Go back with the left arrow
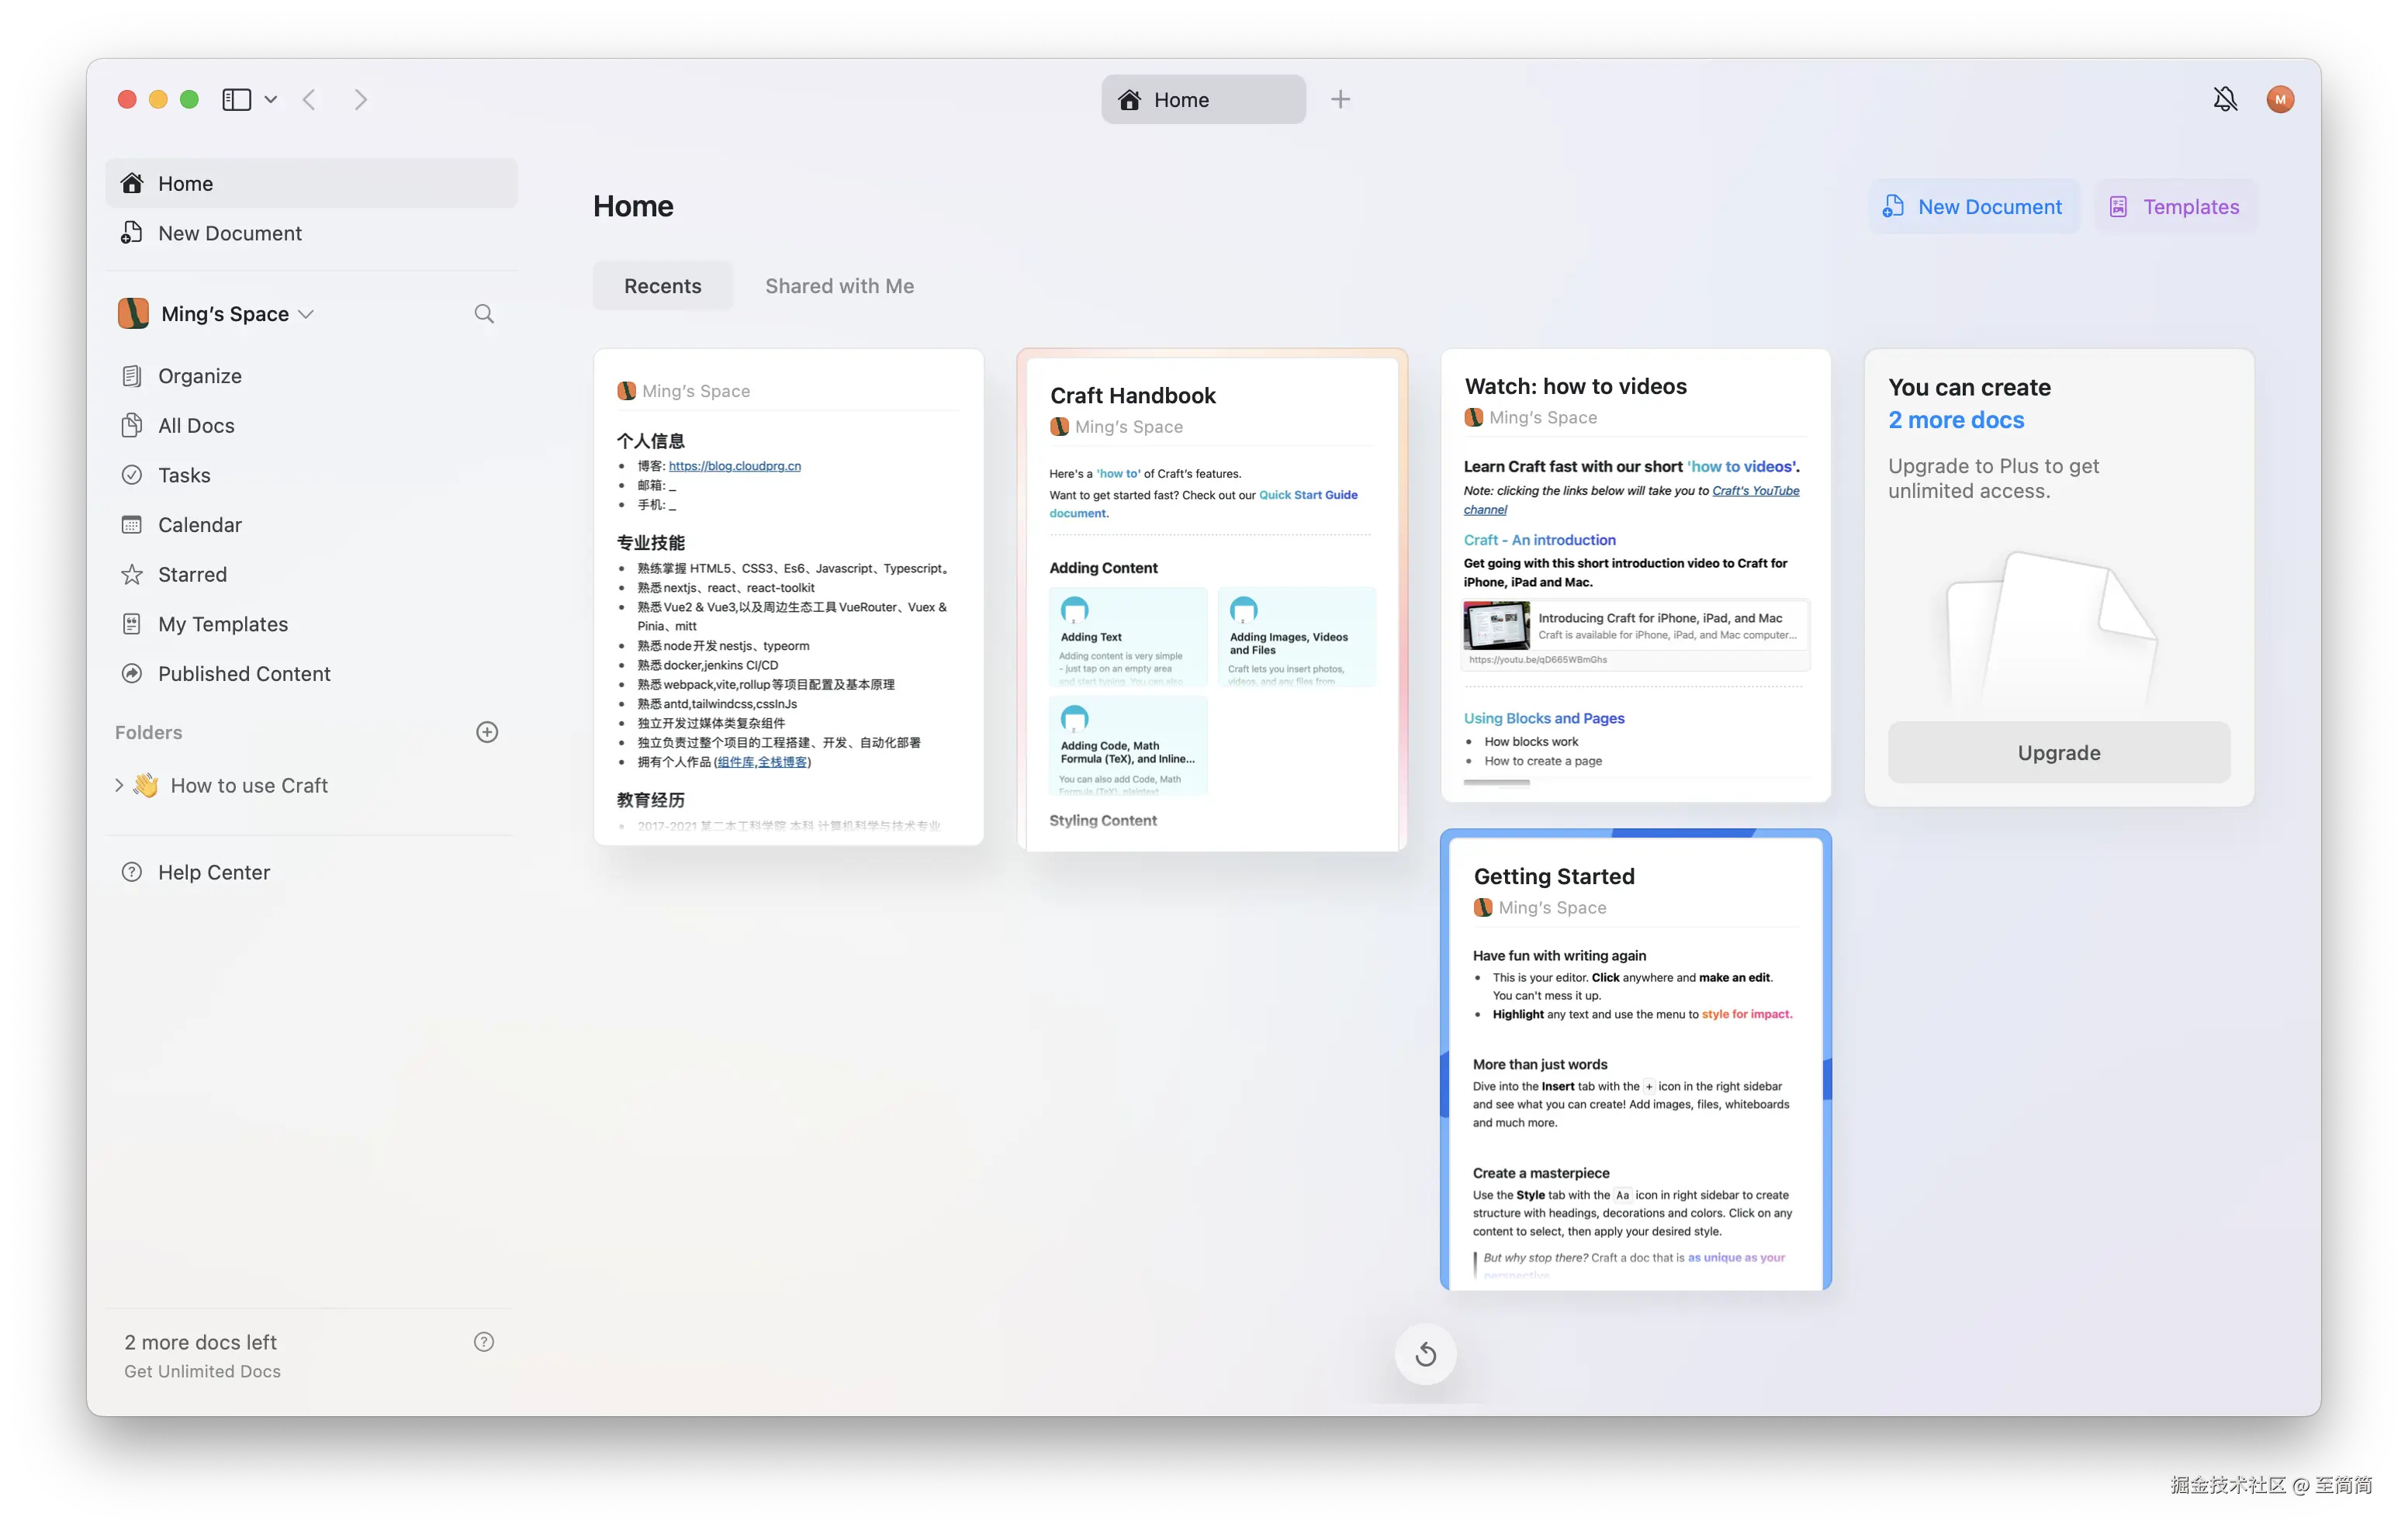 click(x=309, y=99)
